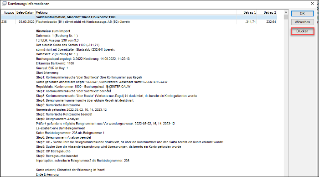Click line Step4: Belegnummernummernsuche über globale Regeln
The height and width of the screenshot is (177, 319).
(x=85, y=100)
